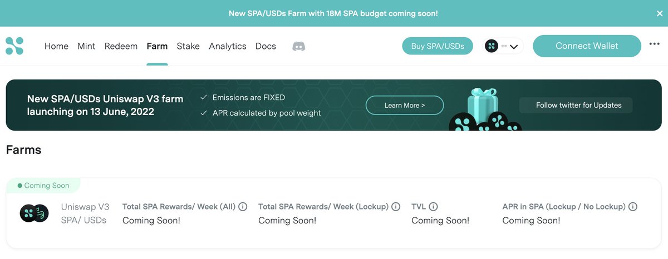Click the top announcement about 18M SPA budget

pyautogui.click(x=333, y=13)
